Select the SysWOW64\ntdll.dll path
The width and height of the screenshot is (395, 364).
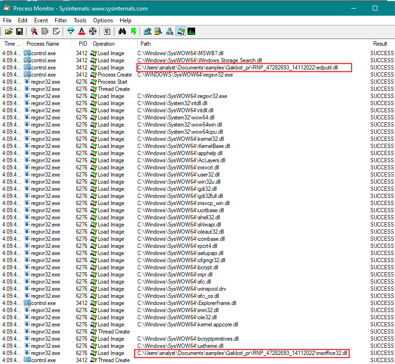175,110
